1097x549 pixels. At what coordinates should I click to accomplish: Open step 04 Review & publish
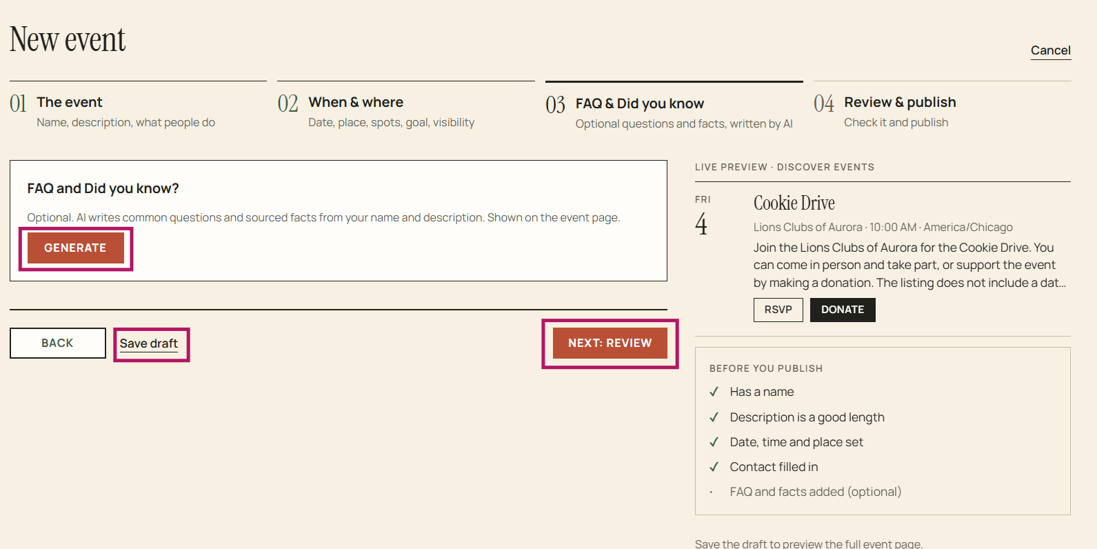[942, 106]
